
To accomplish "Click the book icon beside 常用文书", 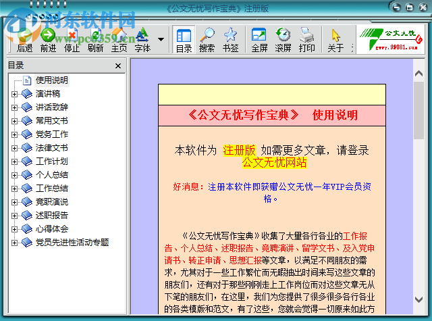I will pyautogui.click(x=27, y=121).
